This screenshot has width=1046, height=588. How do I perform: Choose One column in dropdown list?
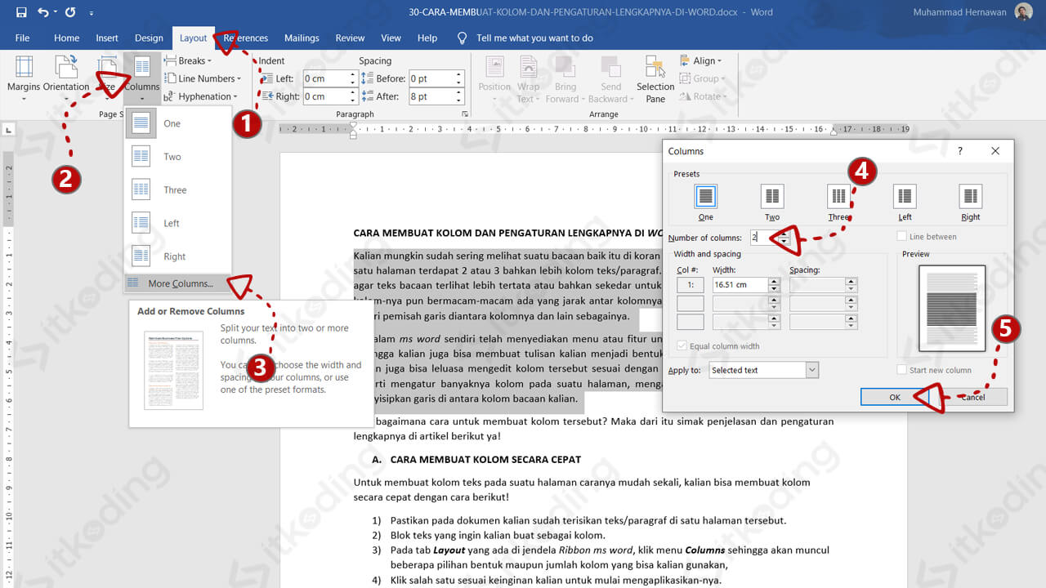[178, 123]
